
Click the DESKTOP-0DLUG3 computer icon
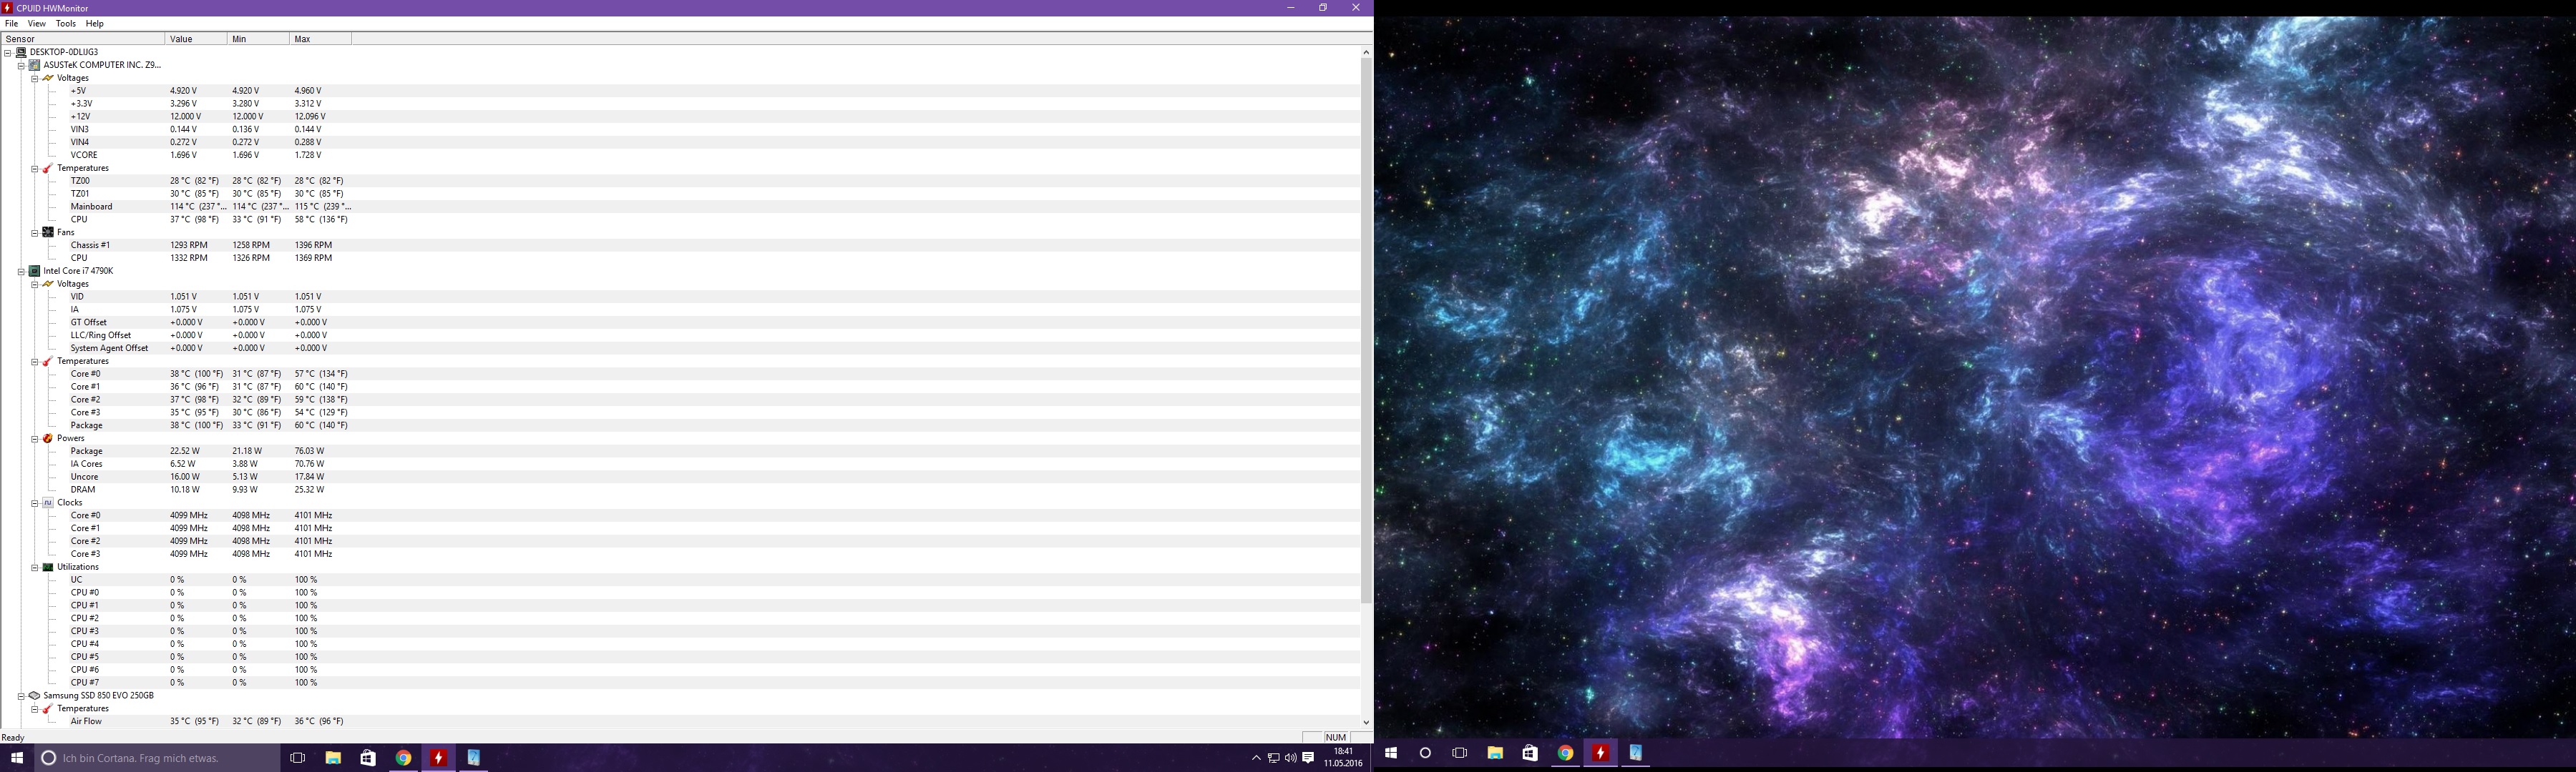click(x=21, y=53)
